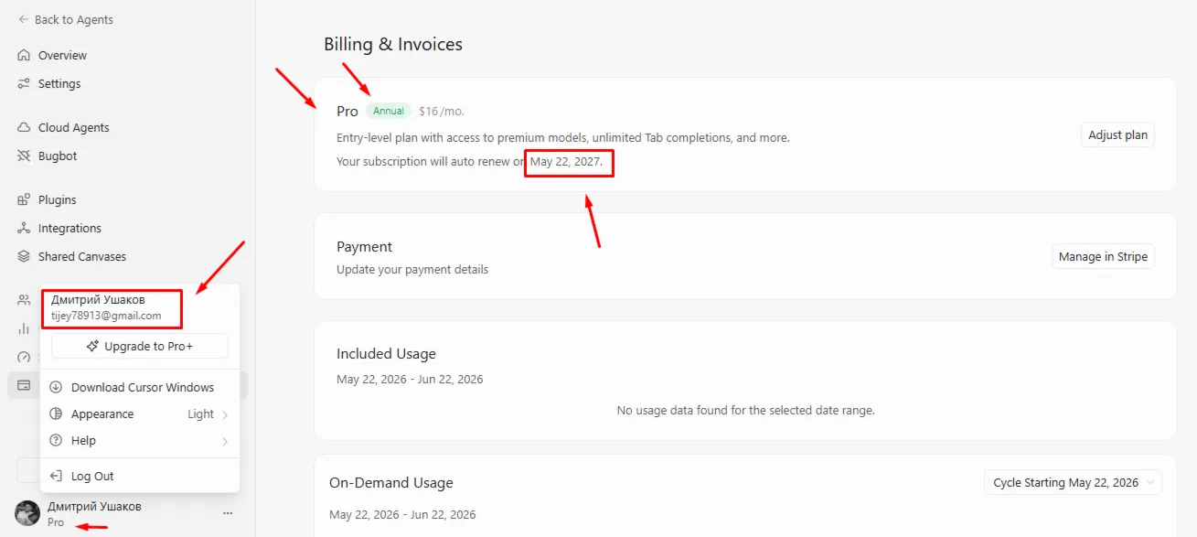Click the download arrow icon in popup
The width and height of the screenshot is (1197, 537).
(x=56, y=387)
